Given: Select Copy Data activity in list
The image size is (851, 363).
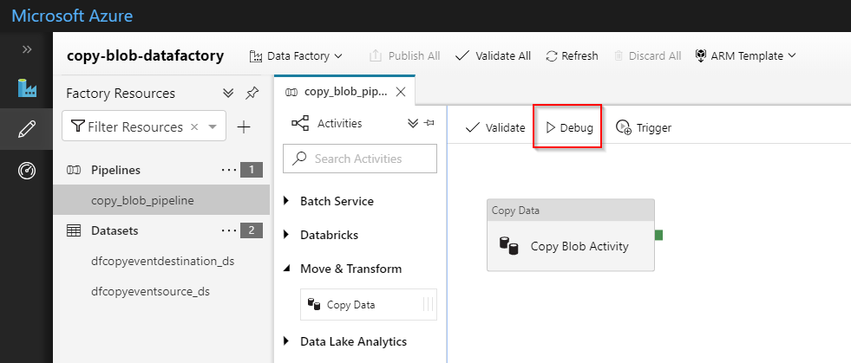Looking at the screenshot, I should tap(369, 304).
